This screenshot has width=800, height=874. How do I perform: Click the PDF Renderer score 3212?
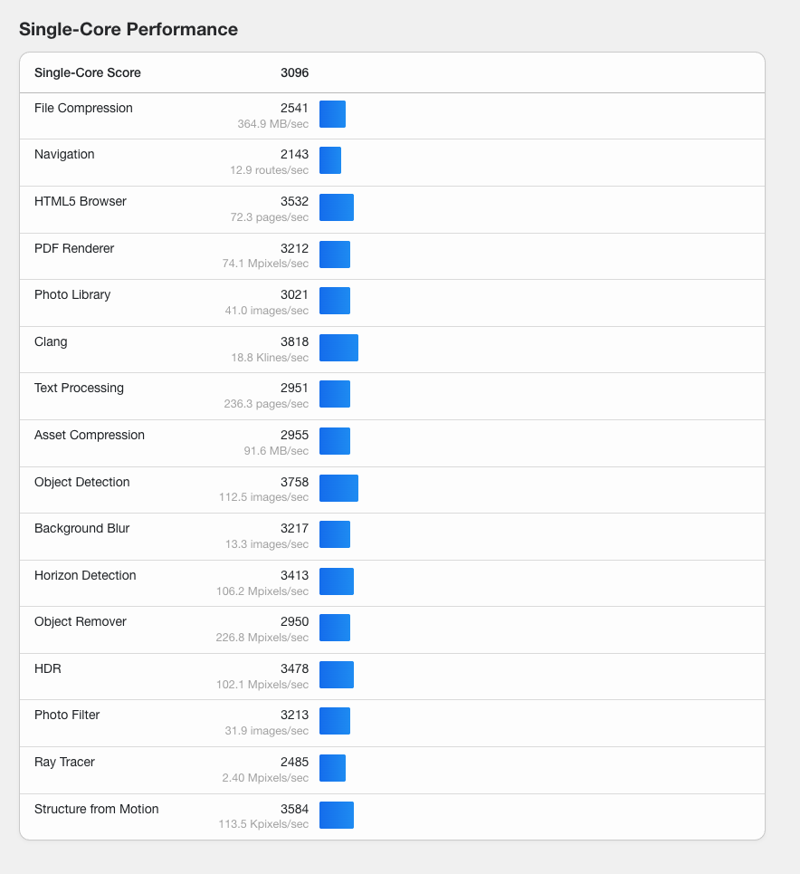pos(294,248)
